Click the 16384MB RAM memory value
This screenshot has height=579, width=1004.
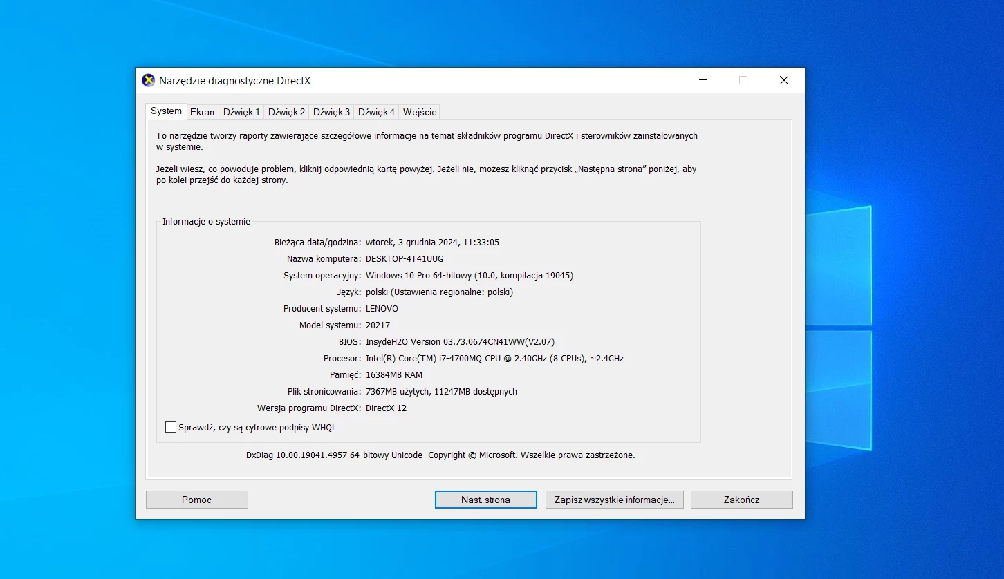click(394, 375)
